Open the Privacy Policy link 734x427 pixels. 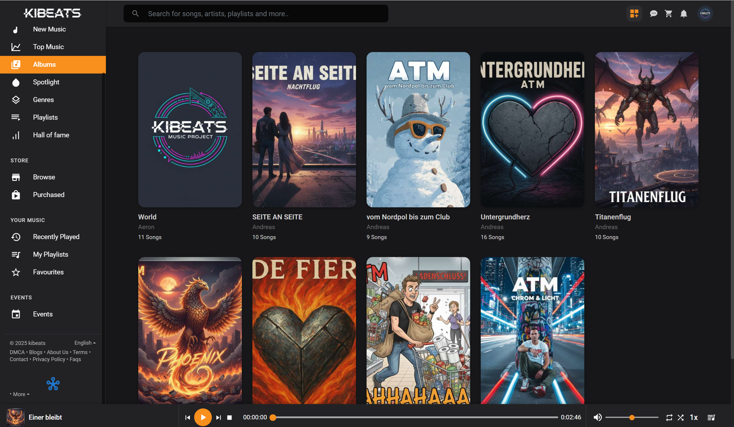49,359
